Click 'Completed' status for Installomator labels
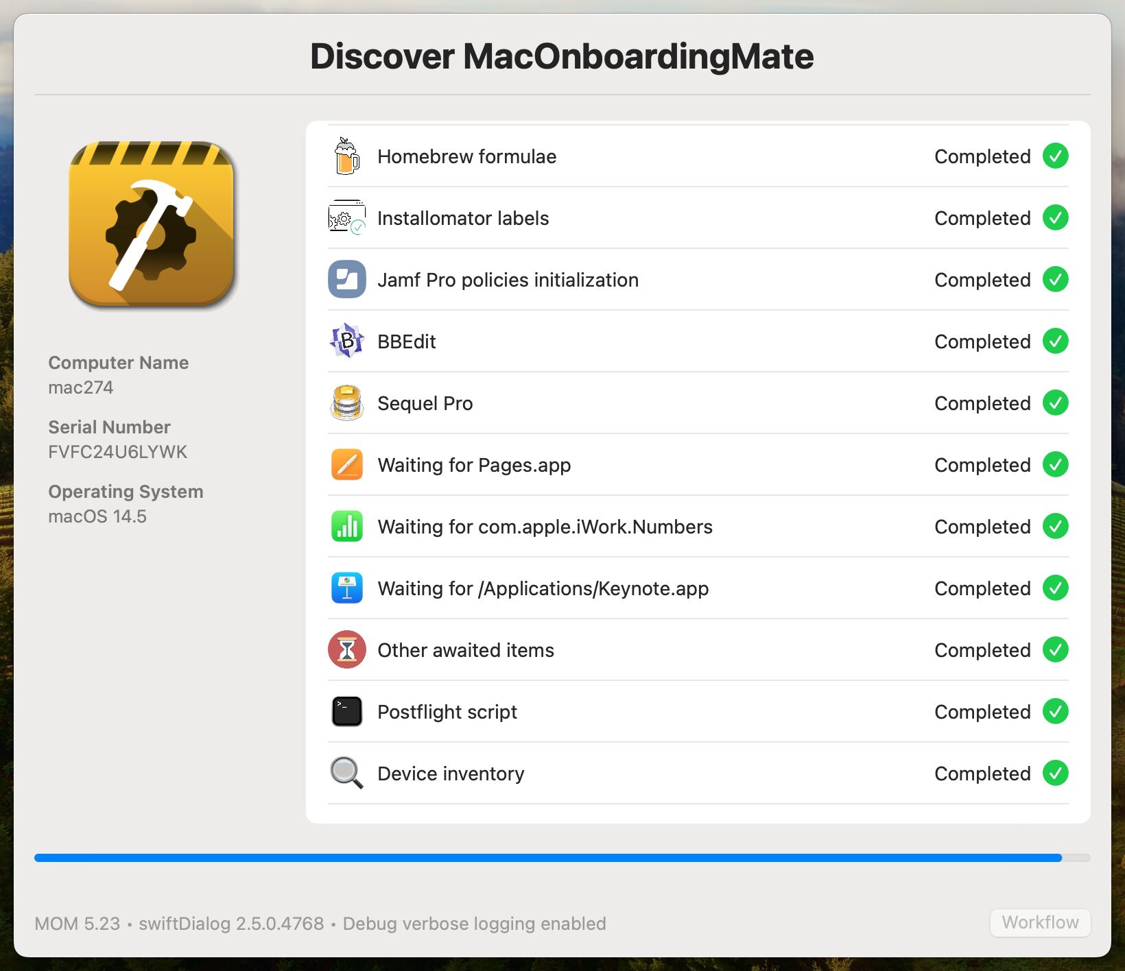 [x=982, y=218]
